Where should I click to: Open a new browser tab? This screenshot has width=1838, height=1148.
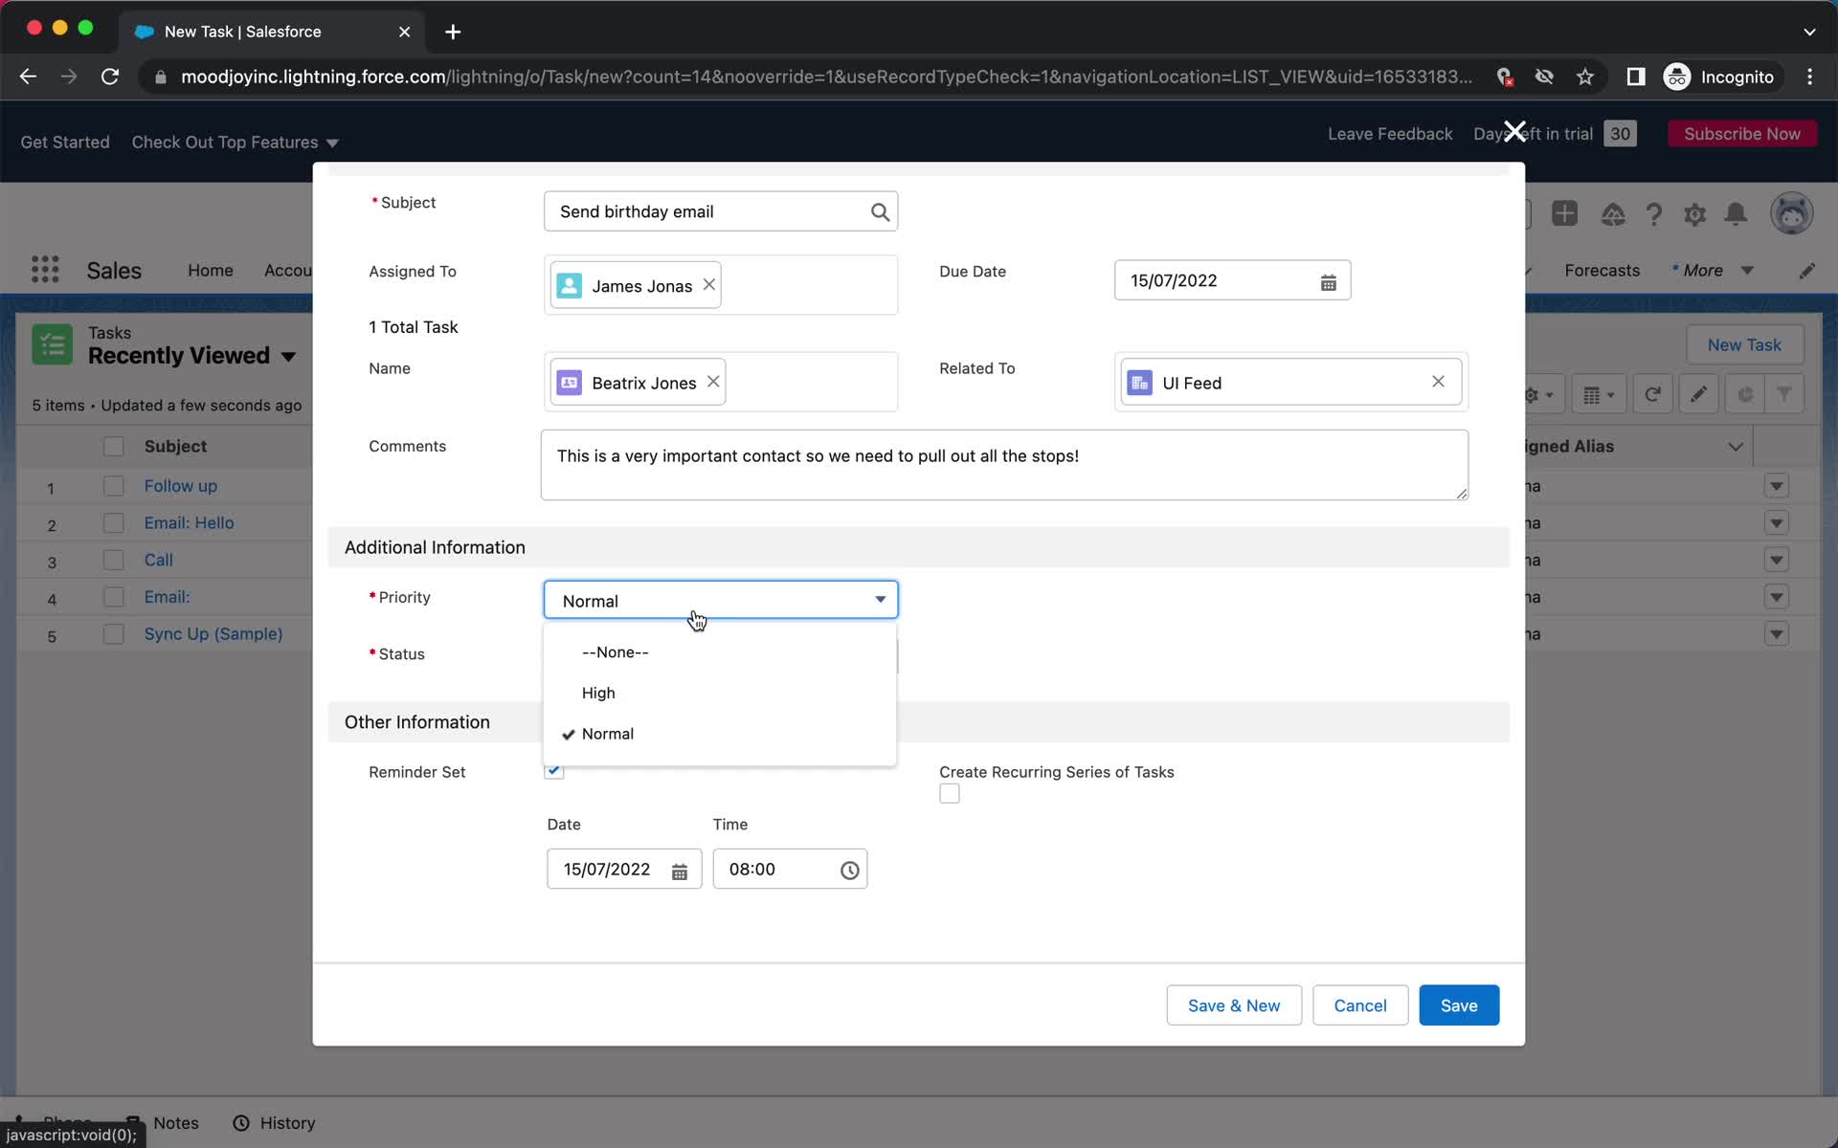[x=453, y=32]
